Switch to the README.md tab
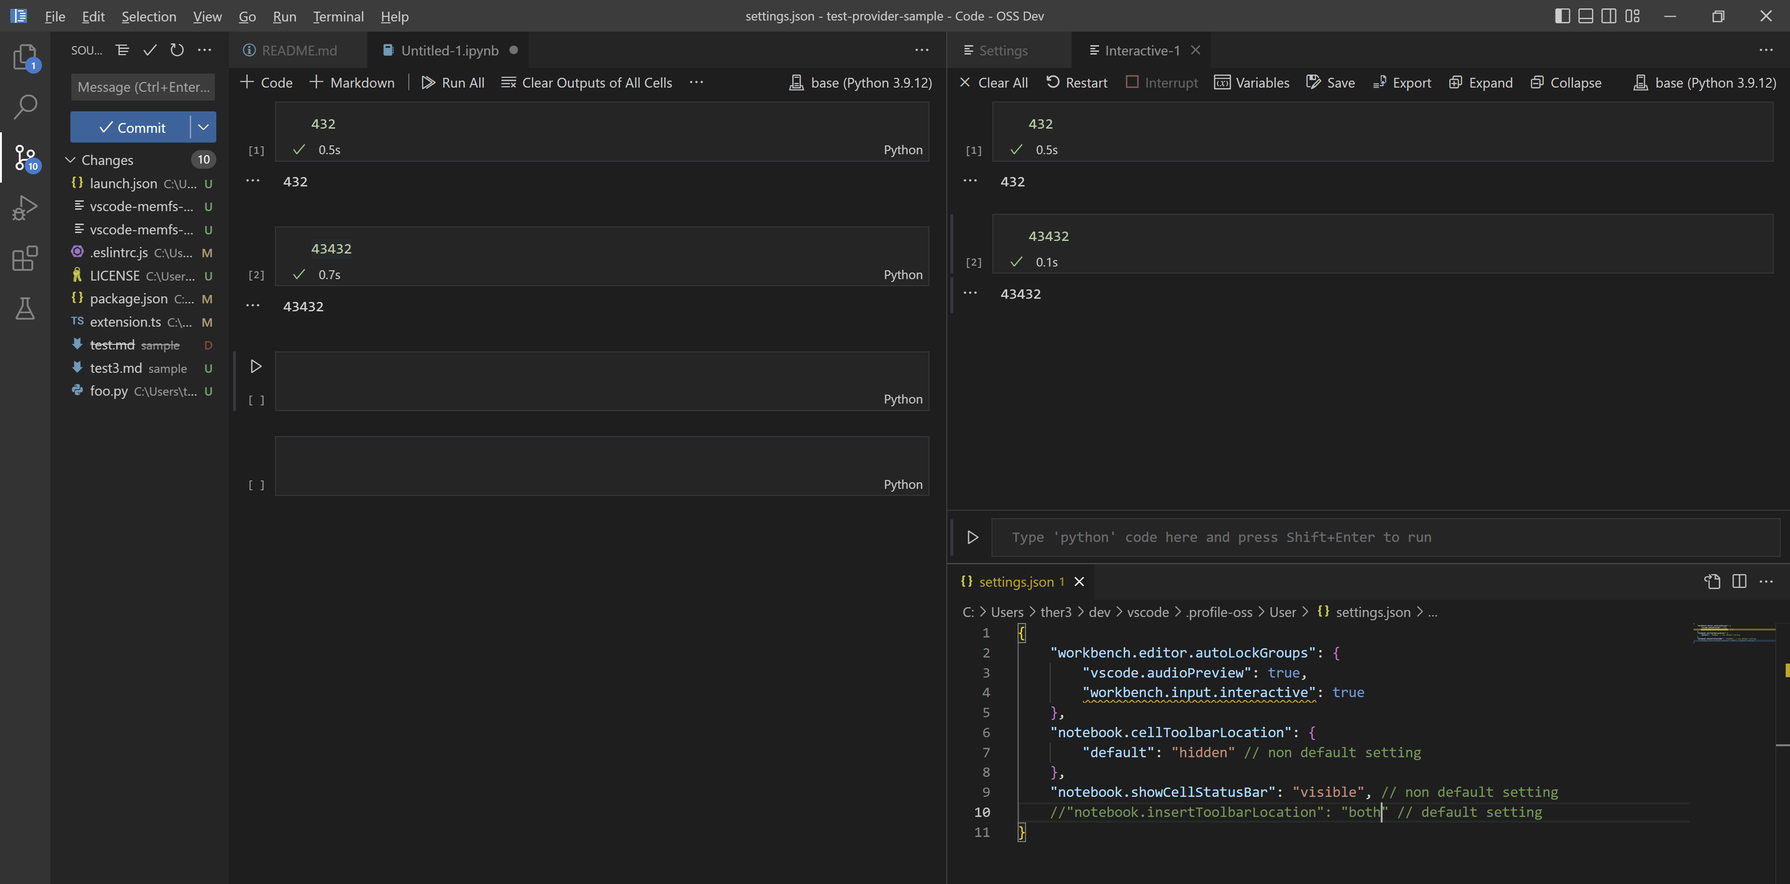This screenshot has height=884, width=1790. pos(299,51)
